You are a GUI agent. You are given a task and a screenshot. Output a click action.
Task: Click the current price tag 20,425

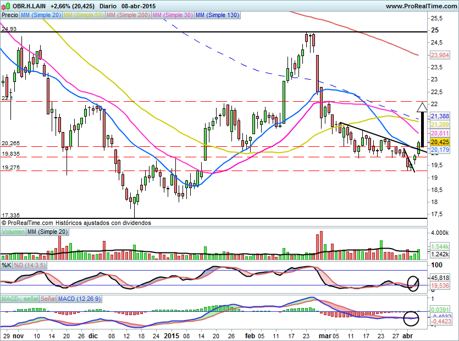(439, 141)
